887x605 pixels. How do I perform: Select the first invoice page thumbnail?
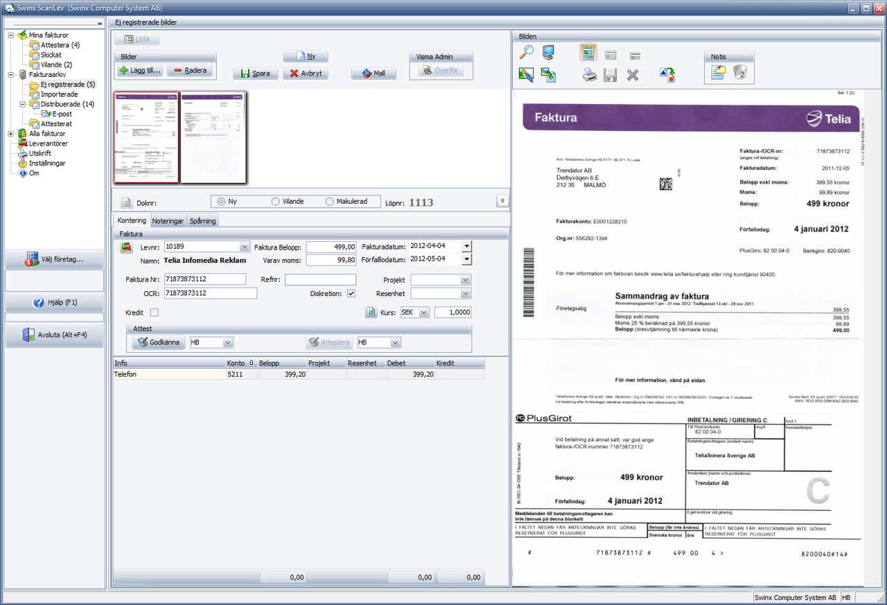point(146,137)
